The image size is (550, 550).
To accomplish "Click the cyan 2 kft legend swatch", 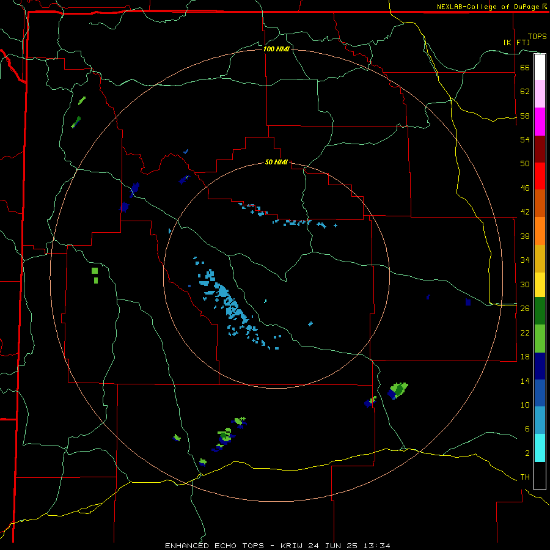I will pyautogui.click(x=540, y=448).
